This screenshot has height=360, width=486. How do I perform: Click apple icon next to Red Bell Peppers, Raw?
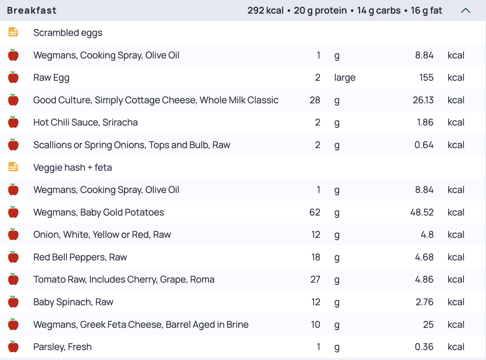coord(13,257)
